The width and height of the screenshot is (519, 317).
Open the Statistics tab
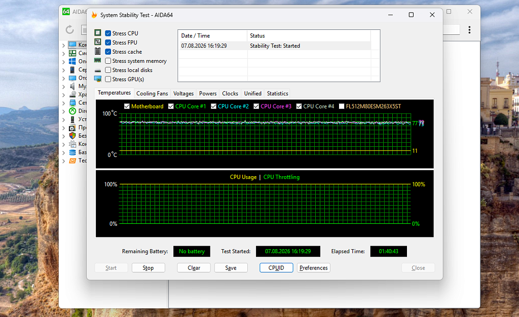[x=278, y=94]
